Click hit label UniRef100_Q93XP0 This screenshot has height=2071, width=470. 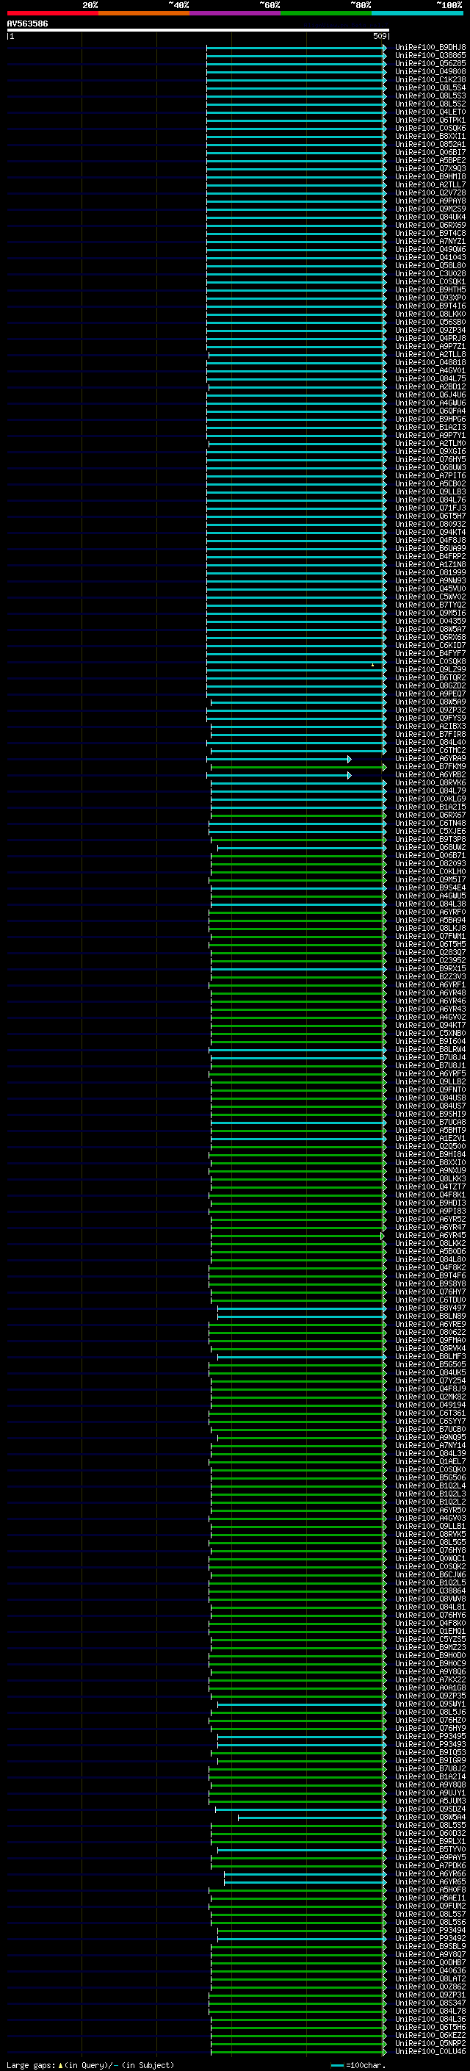tap(430, 298)
